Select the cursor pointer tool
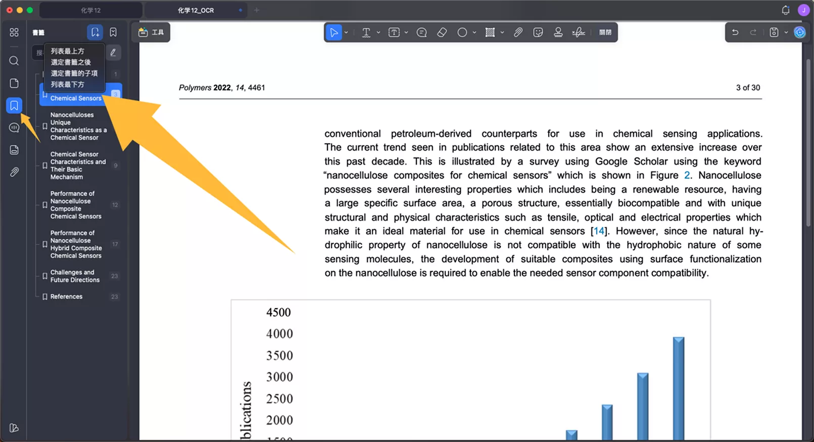Image resolution: width=814 pixels, height=442 pixels. pos(334,32)
